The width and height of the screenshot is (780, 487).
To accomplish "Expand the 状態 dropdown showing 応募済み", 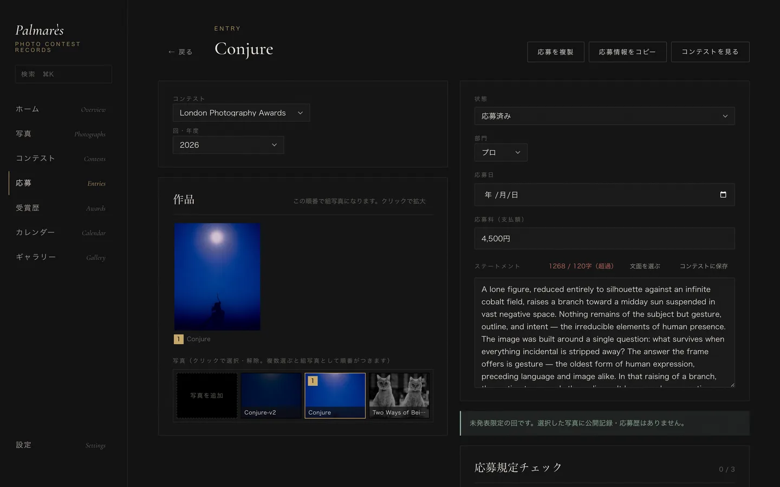I will (604, 116).
